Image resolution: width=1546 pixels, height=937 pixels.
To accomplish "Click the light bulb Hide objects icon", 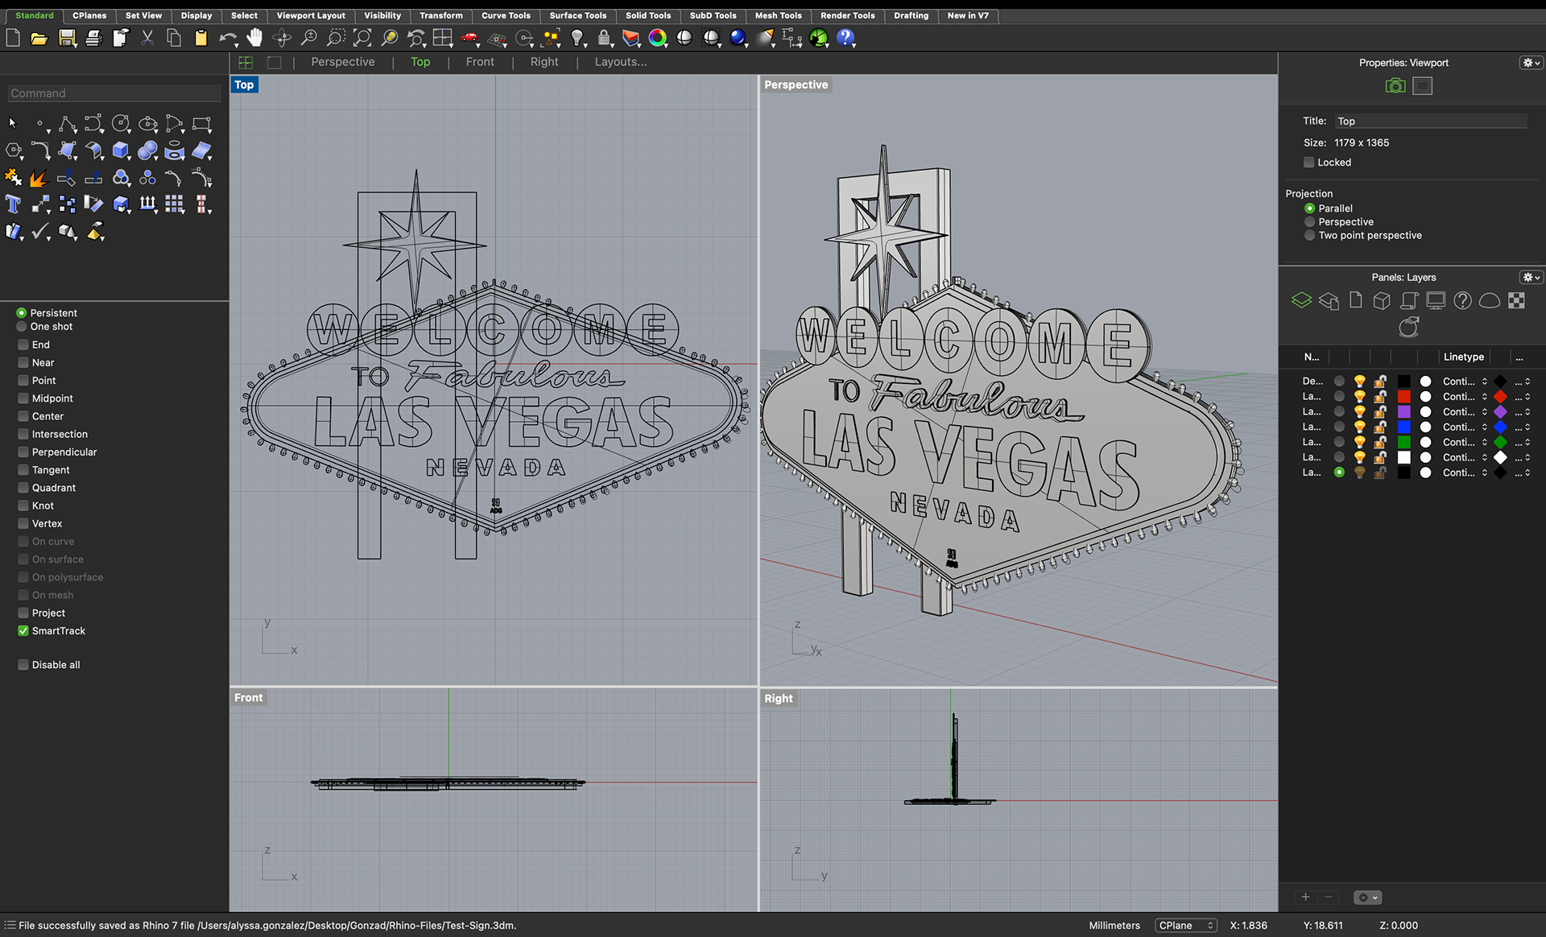I will (x=577, y=38).
